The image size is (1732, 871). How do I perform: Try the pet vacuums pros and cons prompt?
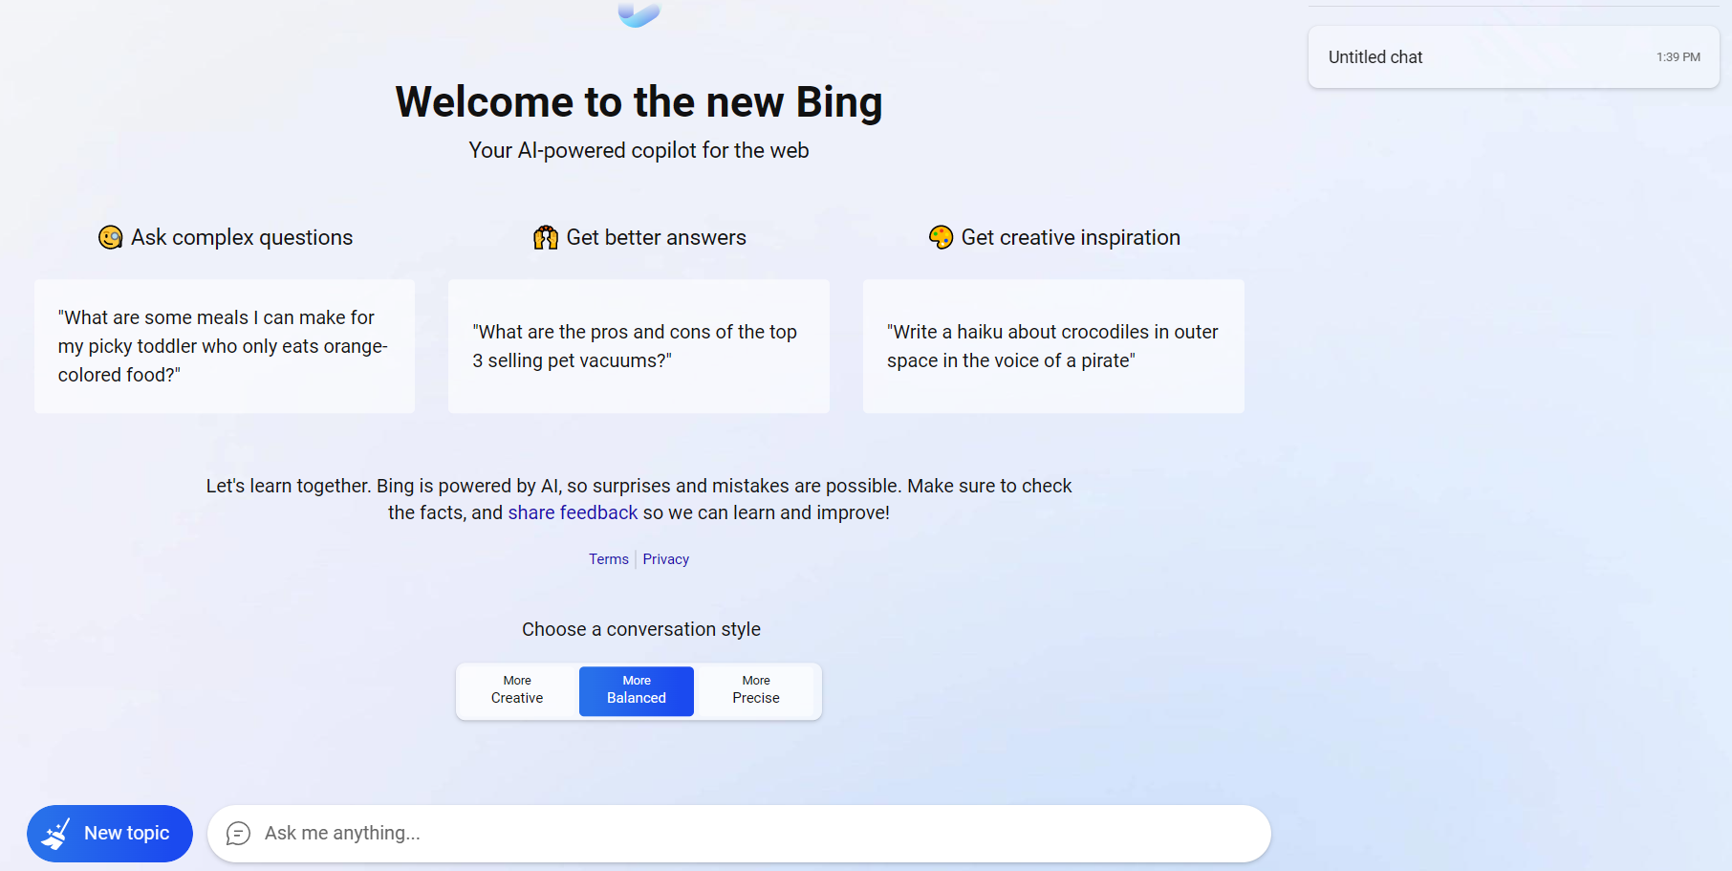pyautogui.click(x=639, y=346)
